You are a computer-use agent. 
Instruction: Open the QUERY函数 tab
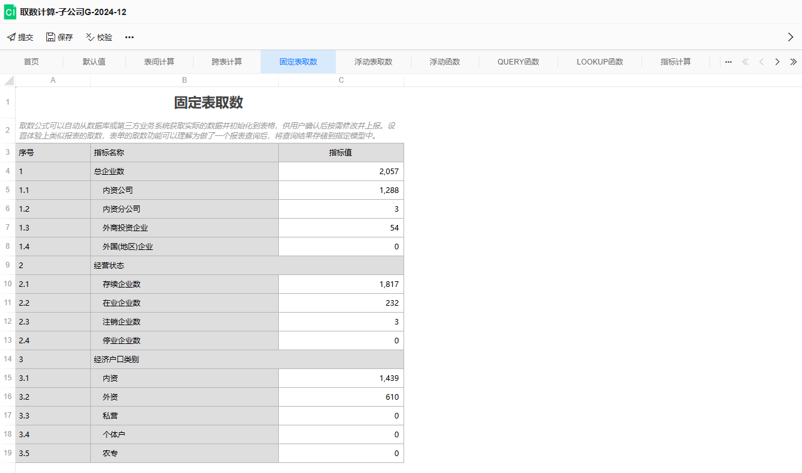pos(518,61)
